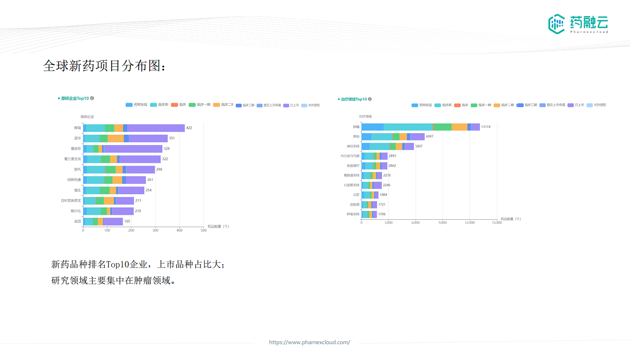Screen dimensions: 630x354
Task: Toggle 临床前 legend in 治疗领域 chart
Action: click(x=443, y=105)
